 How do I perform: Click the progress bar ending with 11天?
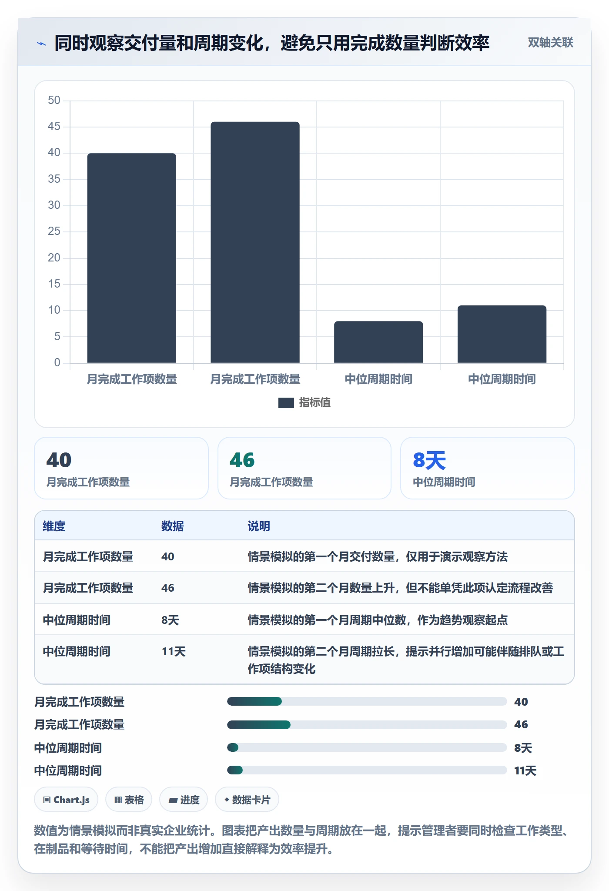367,770
